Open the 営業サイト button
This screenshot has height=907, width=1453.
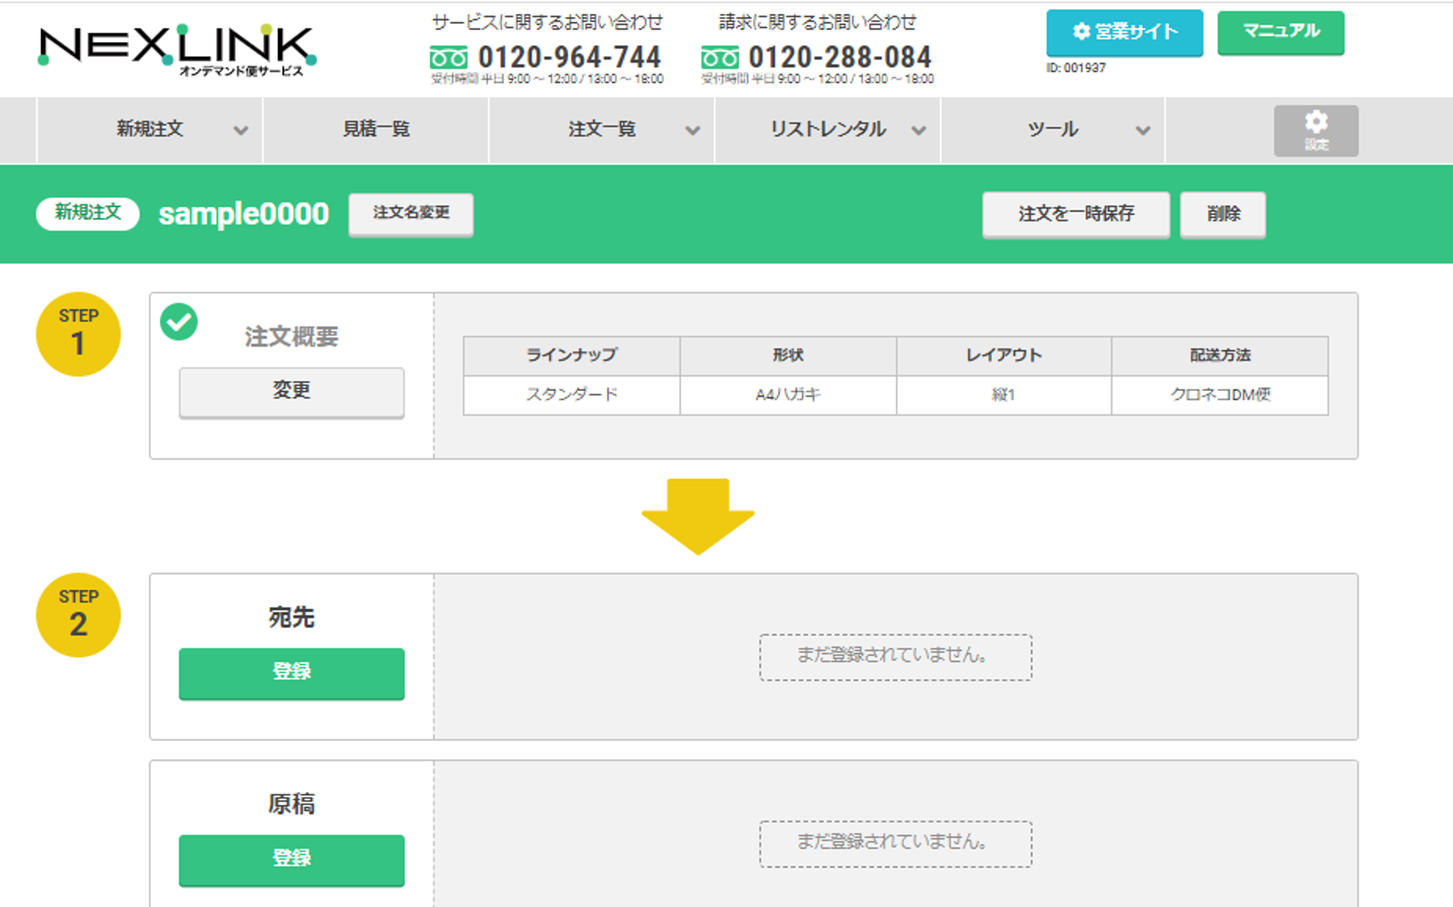(x=1124, y=32)
